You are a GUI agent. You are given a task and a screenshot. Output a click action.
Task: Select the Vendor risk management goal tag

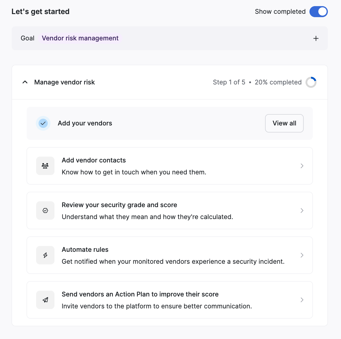point(80,38)
